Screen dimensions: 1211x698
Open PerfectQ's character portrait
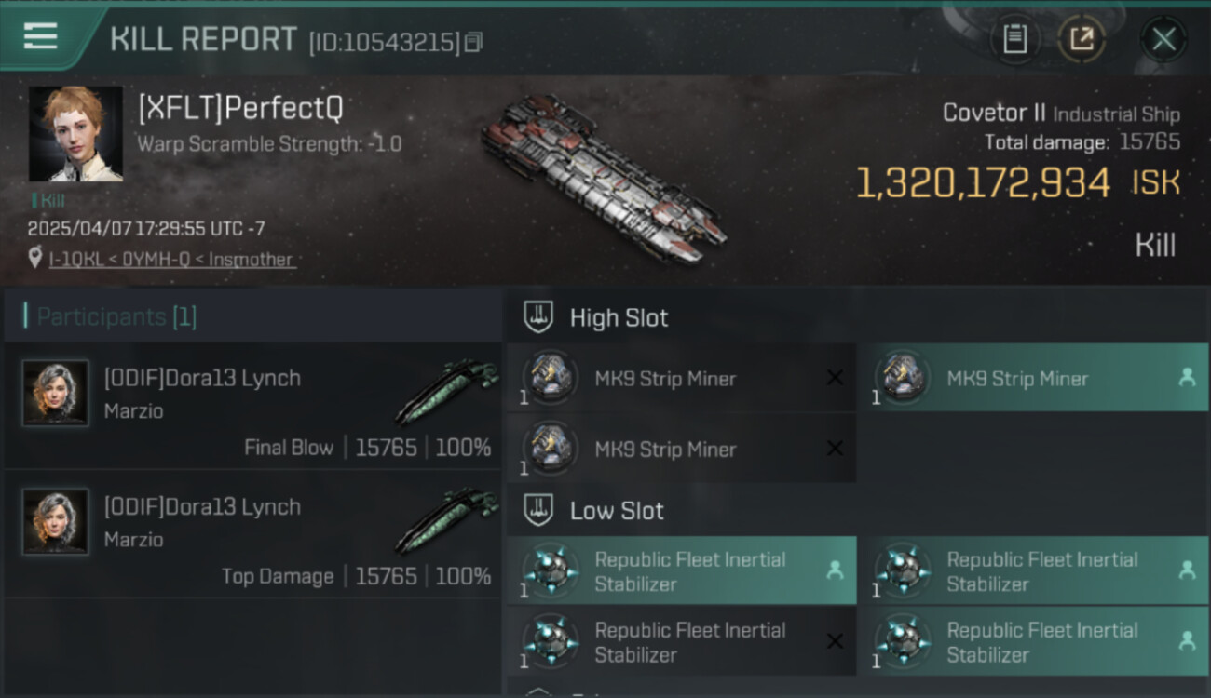coord(75,134)
